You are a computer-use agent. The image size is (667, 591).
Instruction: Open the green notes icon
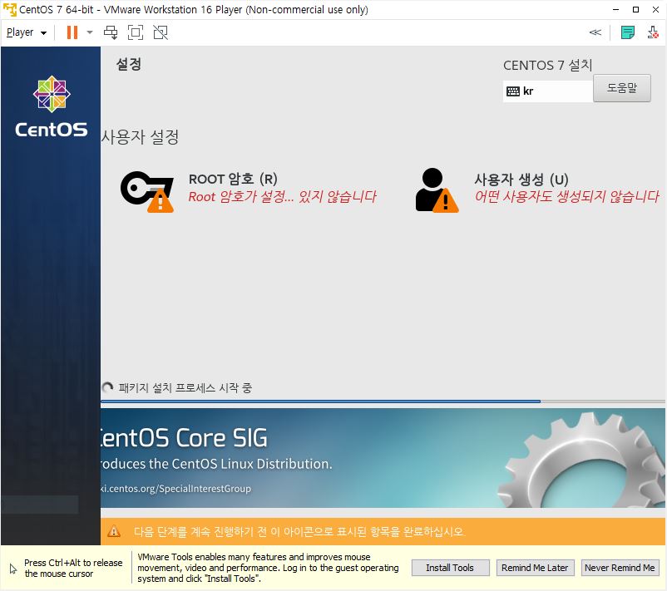[627, 32]
